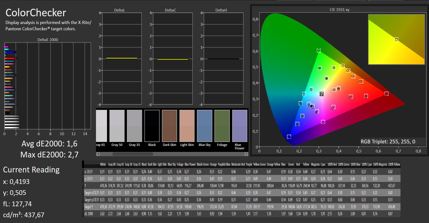Click the 100% Green point on CIE chart
This screenshot has height=223, width=429.
coord(319,50)
